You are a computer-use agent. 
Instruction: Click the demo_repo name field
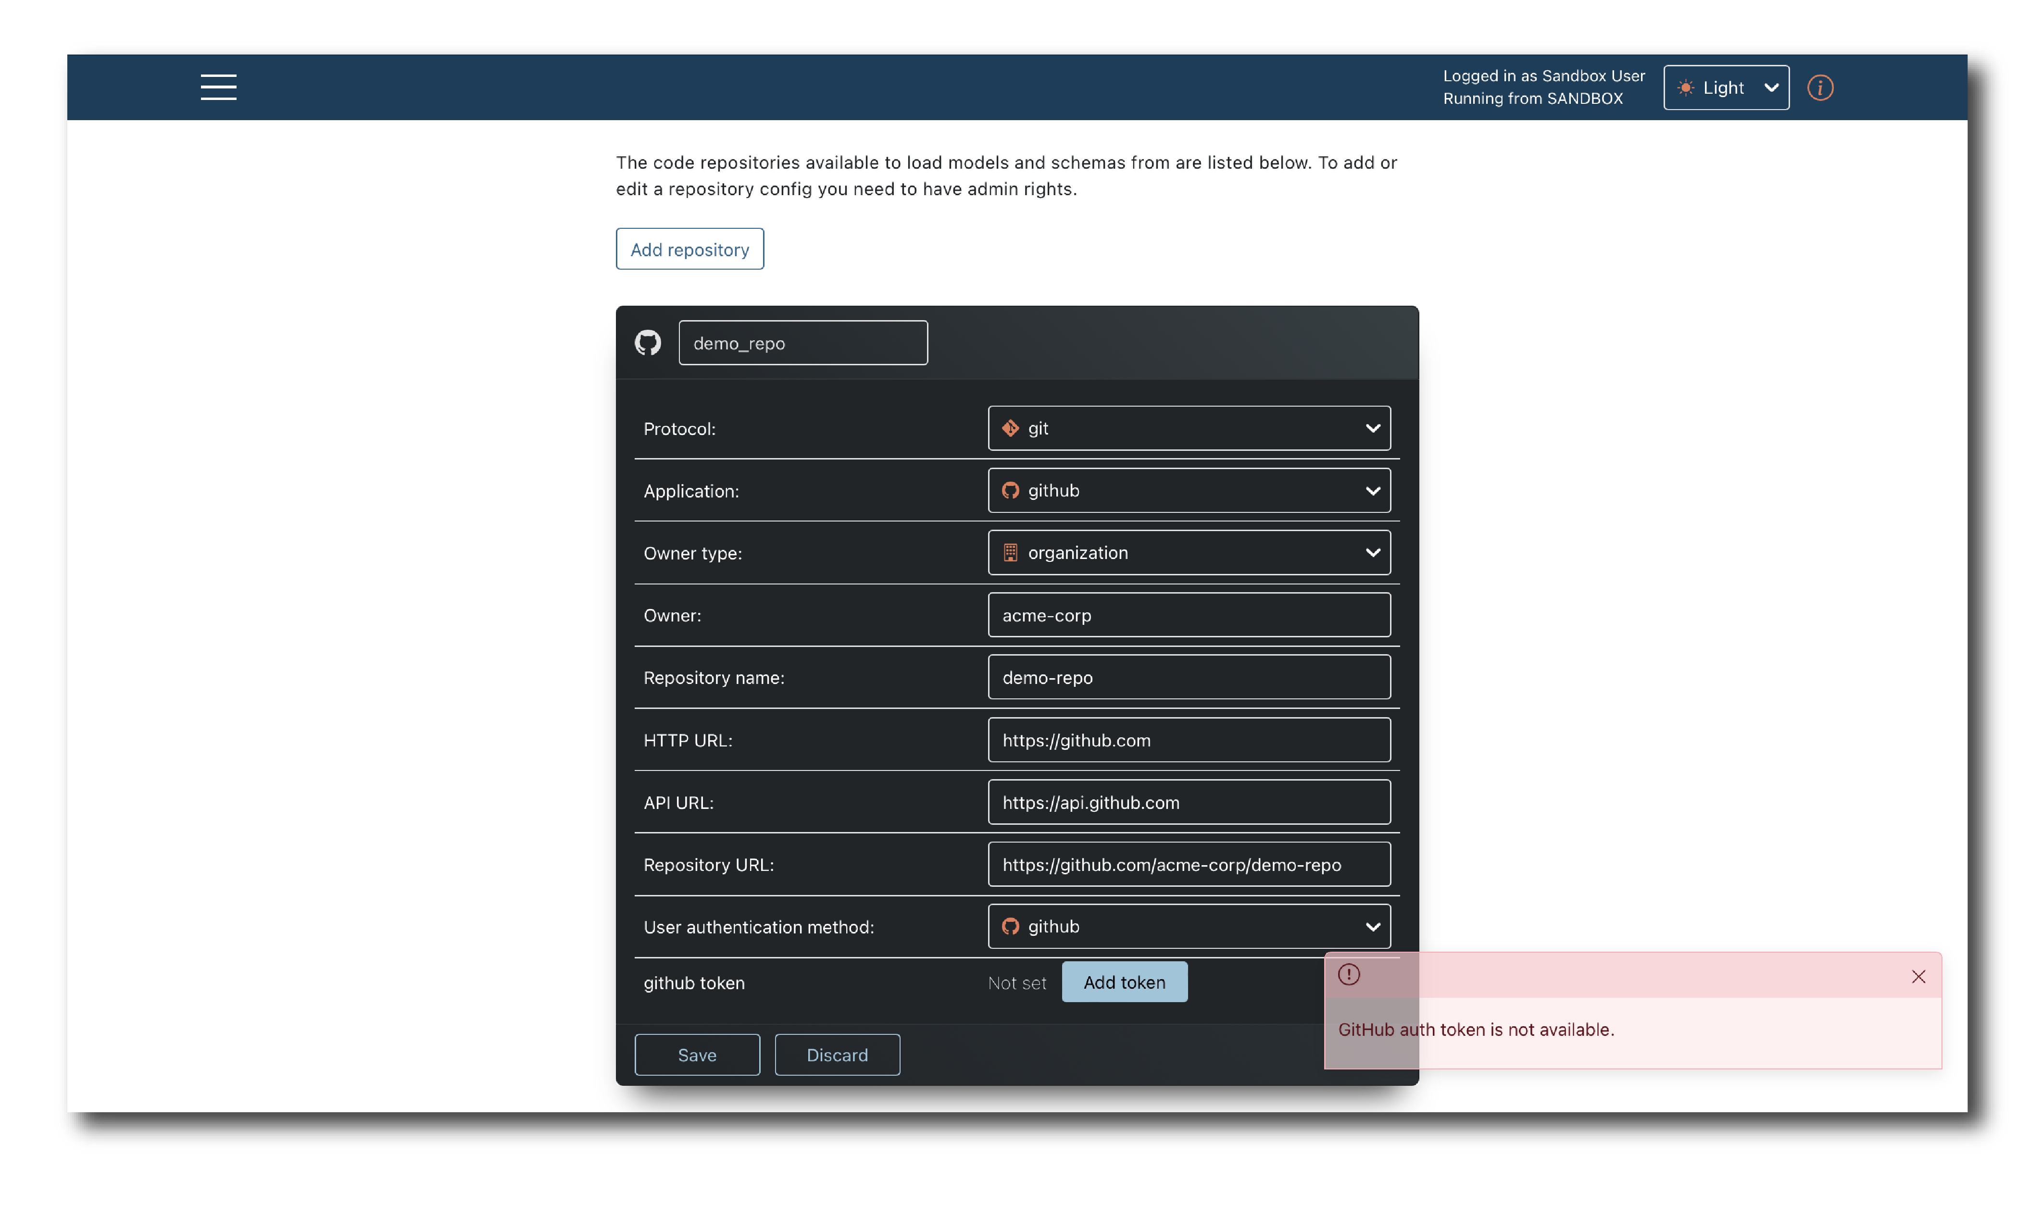[802, 343]
